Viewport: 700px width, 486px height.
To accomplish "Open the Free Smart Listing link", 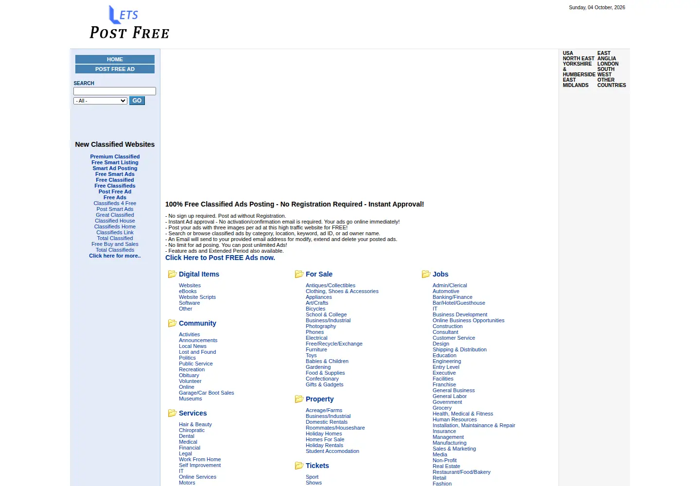I will pos(115,162).
